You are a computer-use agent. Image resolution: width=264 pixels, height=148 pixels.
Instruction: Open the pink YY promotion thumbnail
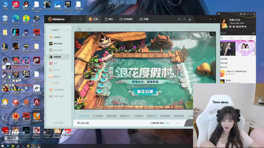coord(245,49)
